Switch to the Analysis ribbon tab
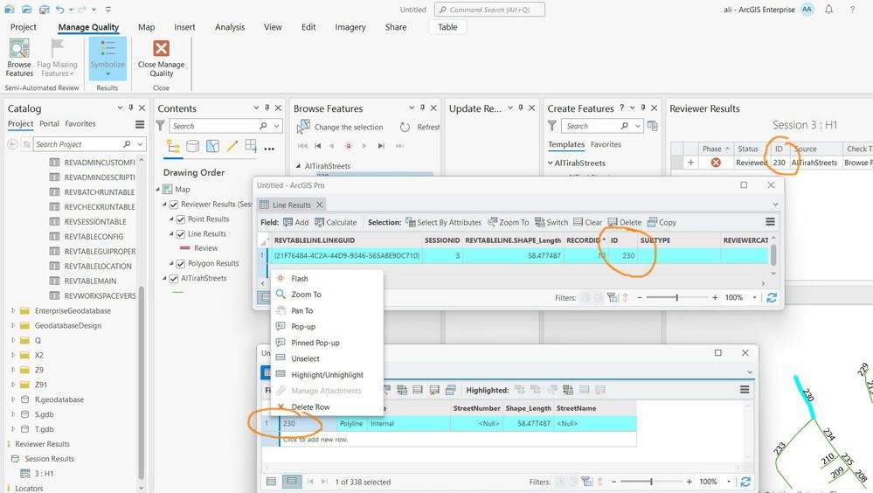This screenshot has width=873, height=493. (229, 27)
